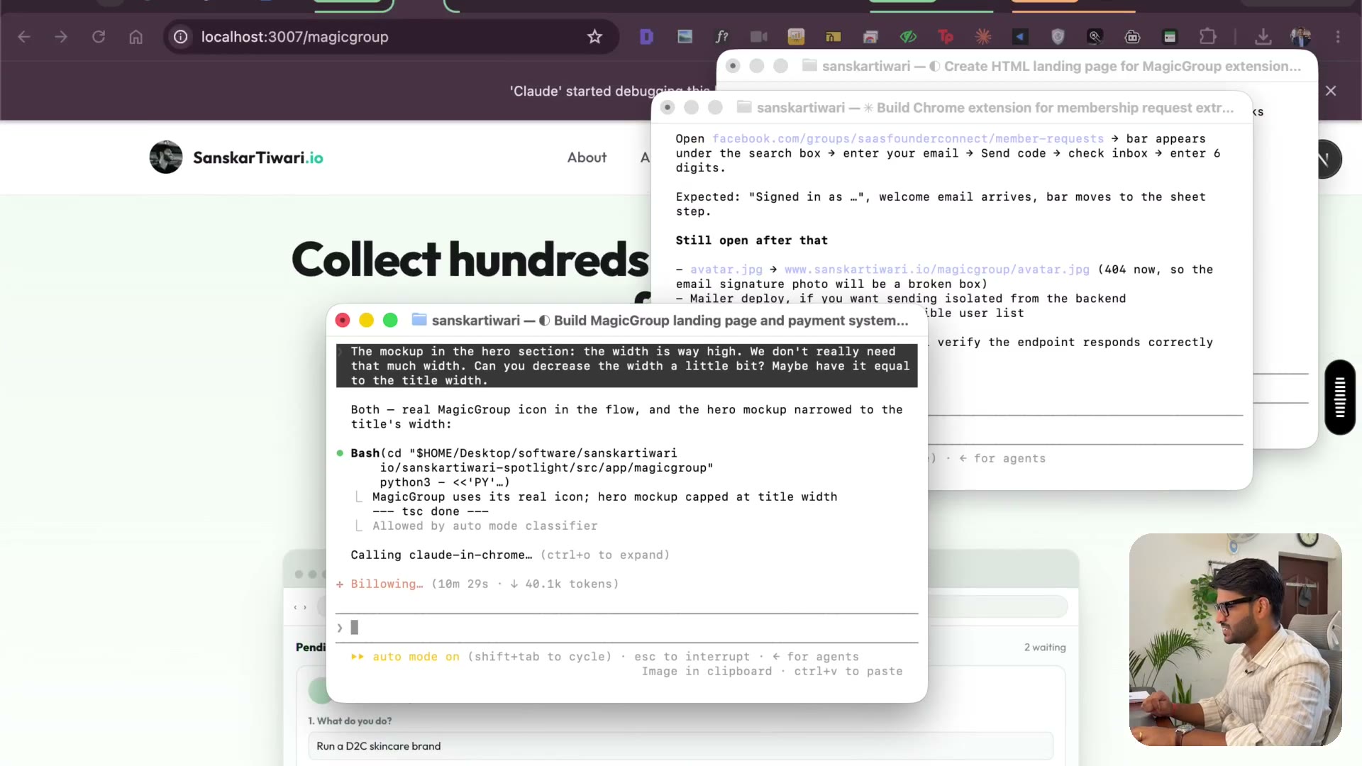Click the 1. What do you do? label
Viewport: 1362px width, 766px height.
click(350, 721)
